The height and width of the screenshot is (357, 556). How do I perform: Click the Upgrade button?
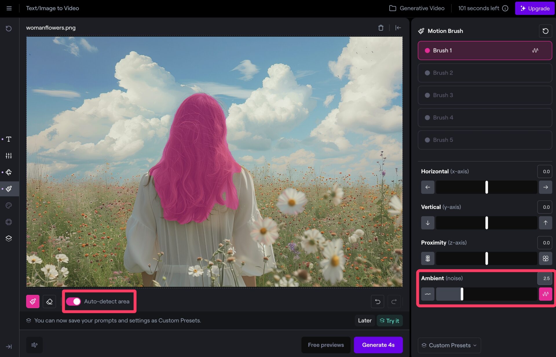click(535, 8)
